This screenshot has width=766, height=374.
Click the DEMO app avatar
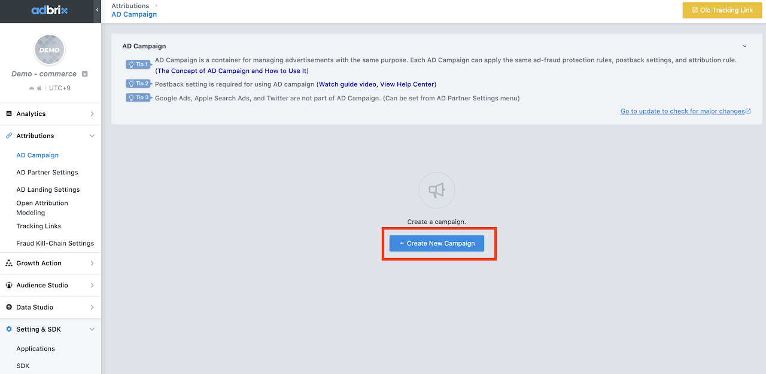49,50
